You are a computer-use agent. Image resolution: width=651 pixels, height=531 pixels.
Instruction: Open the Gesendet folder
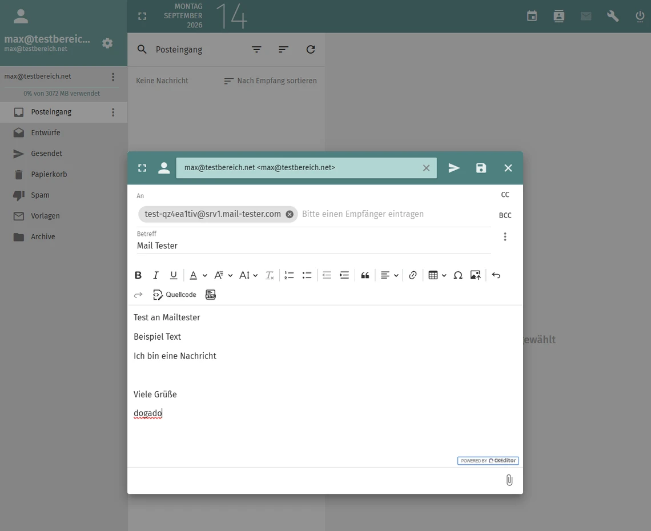[x=63, y=154]
